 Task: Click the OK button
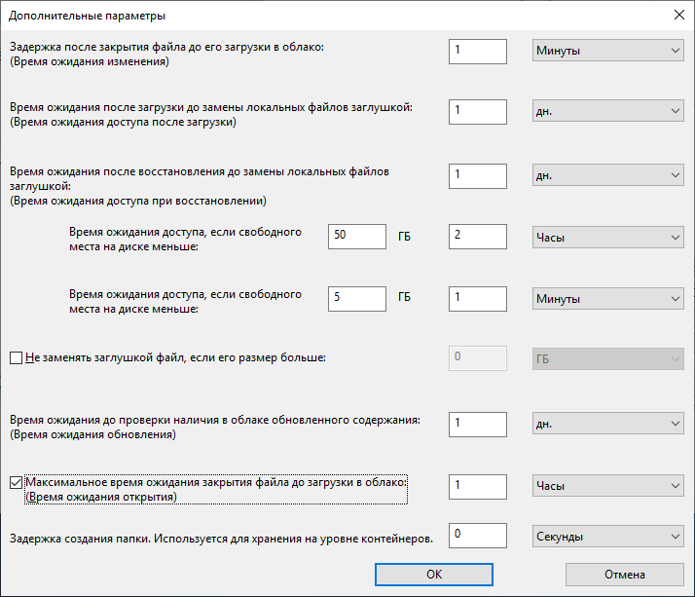coord(434,575)
